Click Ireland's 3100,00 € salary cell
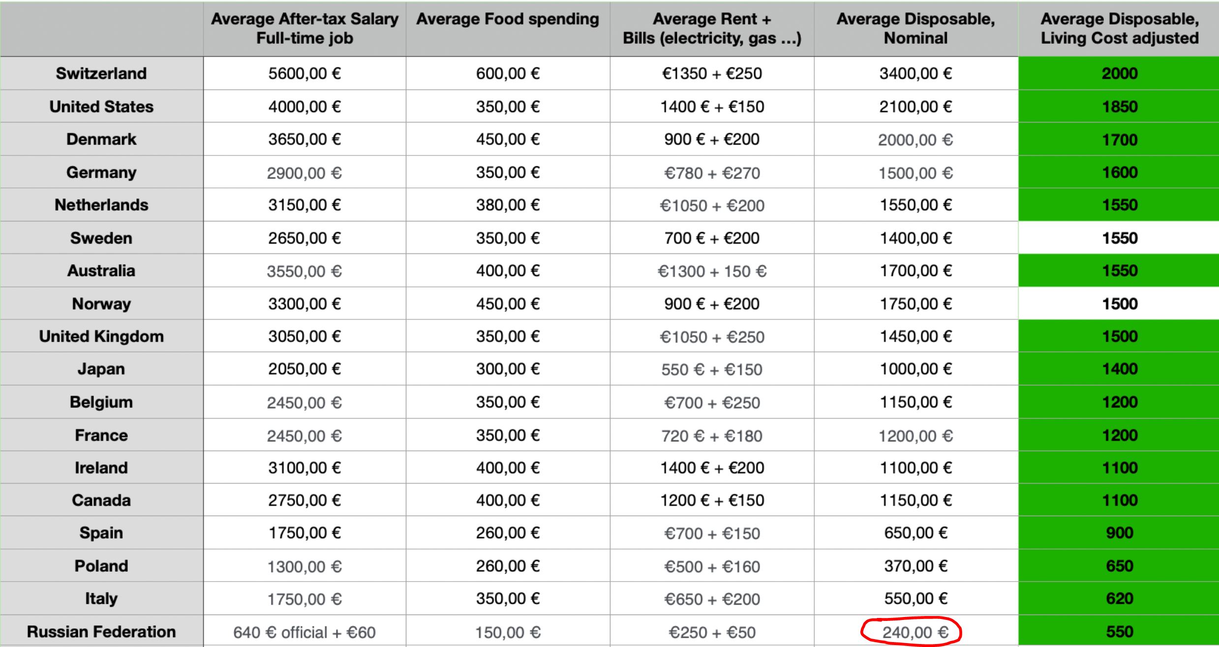The height and width of the screenshot is (647, 1219). point(305,467)
